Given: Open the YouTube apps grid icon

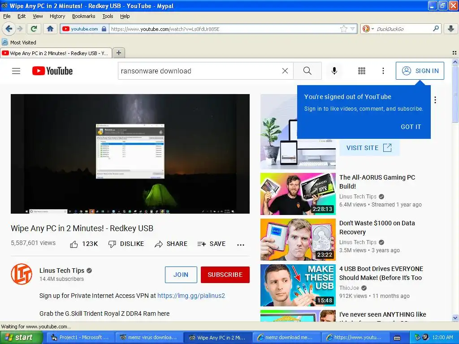Looking at the screenshot, I should coord(362,71).
